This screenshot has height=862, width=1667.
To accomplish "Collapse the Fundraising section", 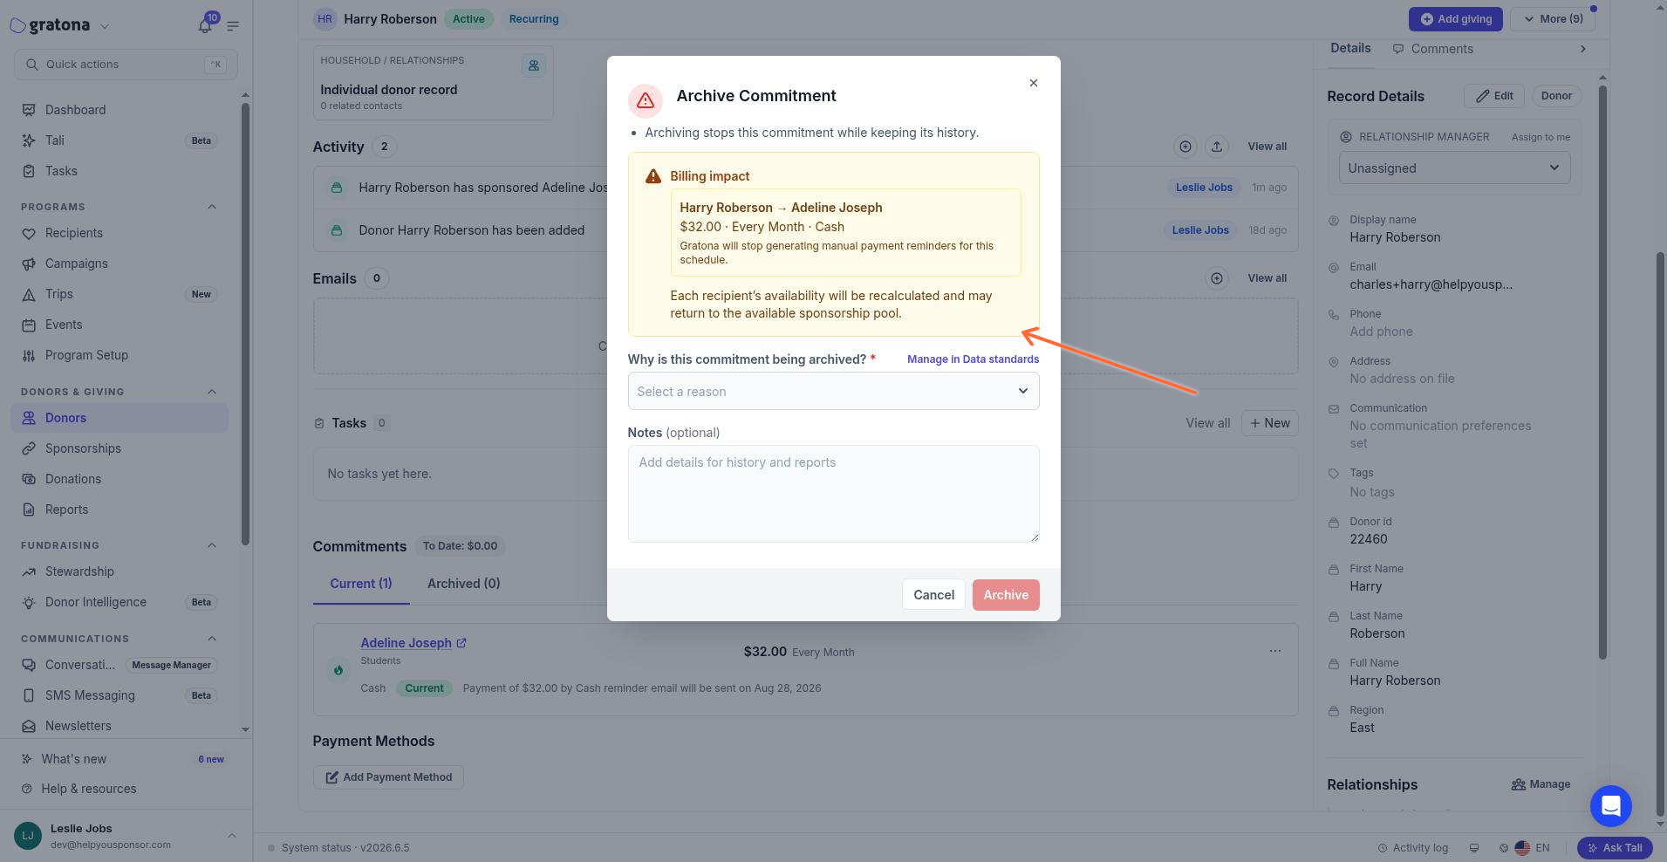I will [x=212, y=545].
